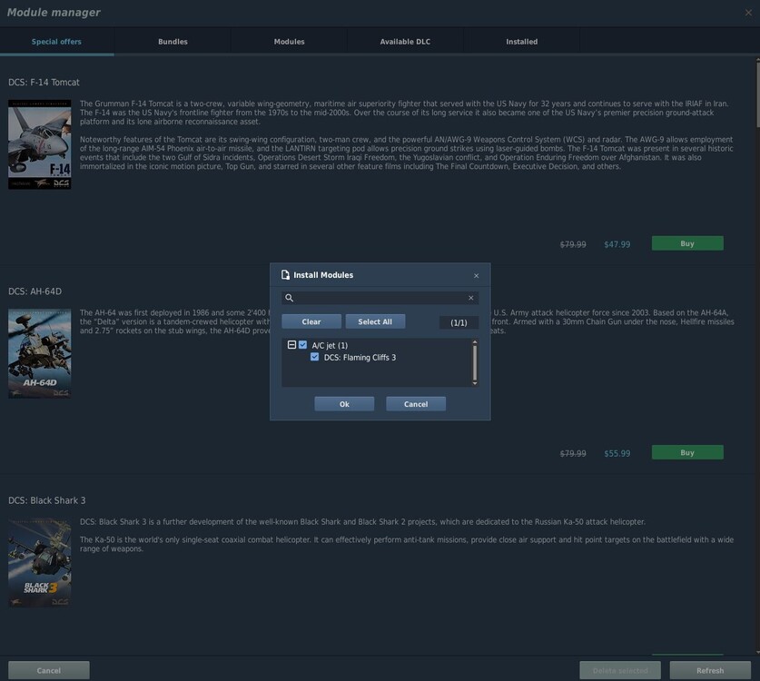Buy the DCS: F-14 Tomcat module
Viewport: 760px width, 681px height.
coord(687,243)
